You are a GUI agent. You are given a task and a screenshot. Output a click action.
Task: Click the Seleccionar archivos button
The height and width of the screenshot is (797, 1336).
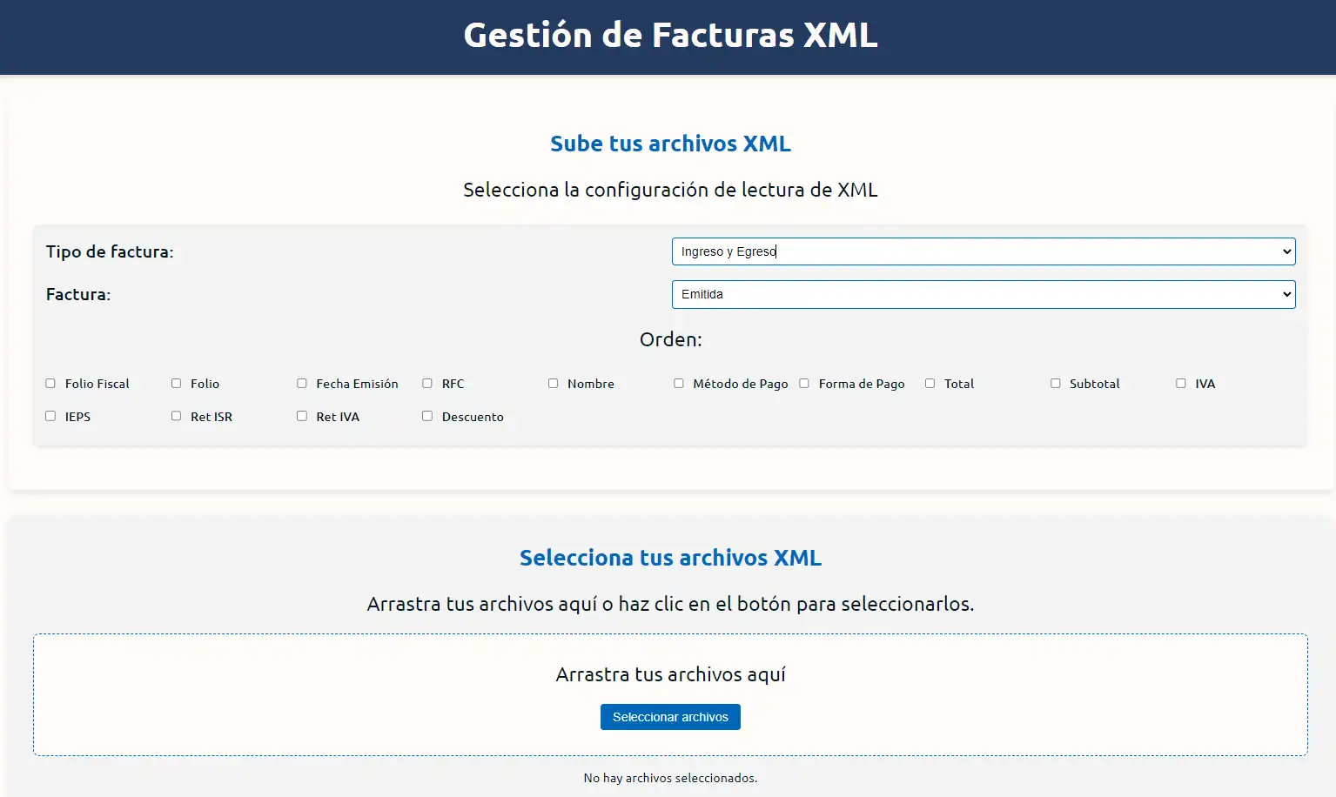pyautogui.click(x=670, y=716)
